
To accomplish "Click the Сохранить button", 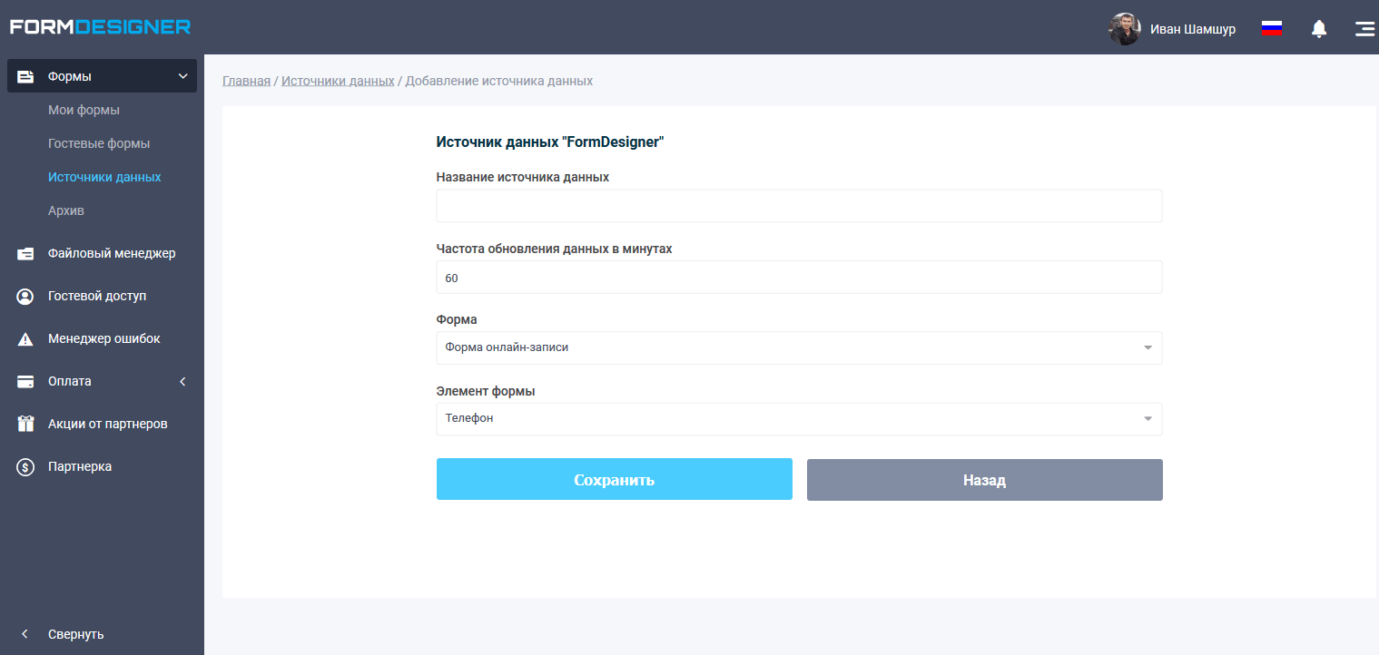I will click(614, 479).
